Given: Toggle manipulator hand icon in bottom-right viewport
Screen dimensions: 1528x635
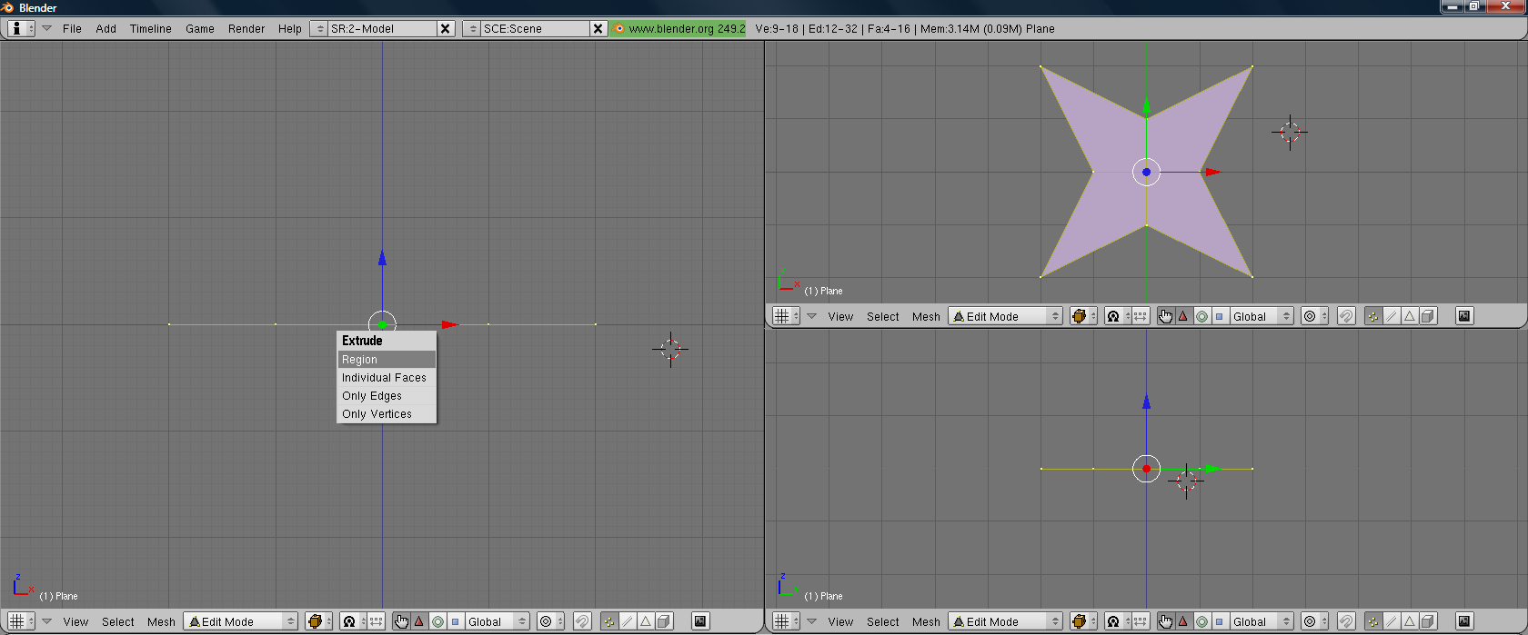Looking at the screenshot, I should coord(1166,621).
